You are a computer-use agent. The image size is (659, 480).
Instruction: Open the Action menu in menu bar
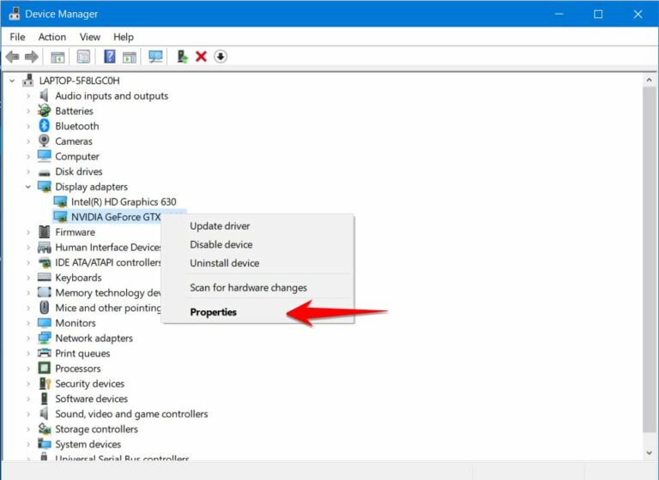pyautogui.click(x=51, y=37)
